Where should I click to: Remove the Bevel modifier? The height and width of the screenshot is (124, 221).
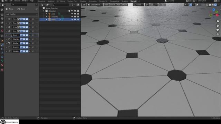tap(33, 35)
